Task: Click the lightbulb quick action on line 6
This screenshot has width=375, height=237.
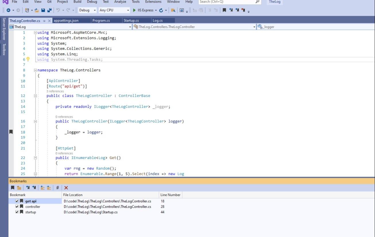Action: pyautogui.click(x=28, y=59)
